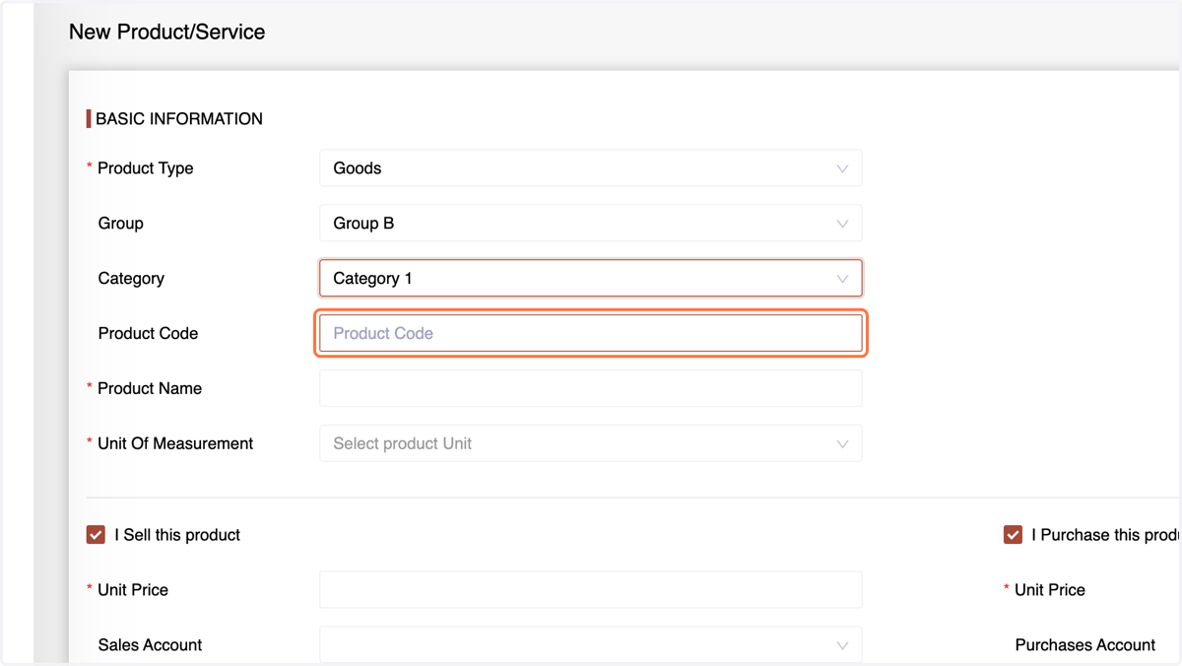Click the Category dropdown chevron arrow
Image resolution: width=1182 pixels, height=666 pixels.
click(842, 279)
